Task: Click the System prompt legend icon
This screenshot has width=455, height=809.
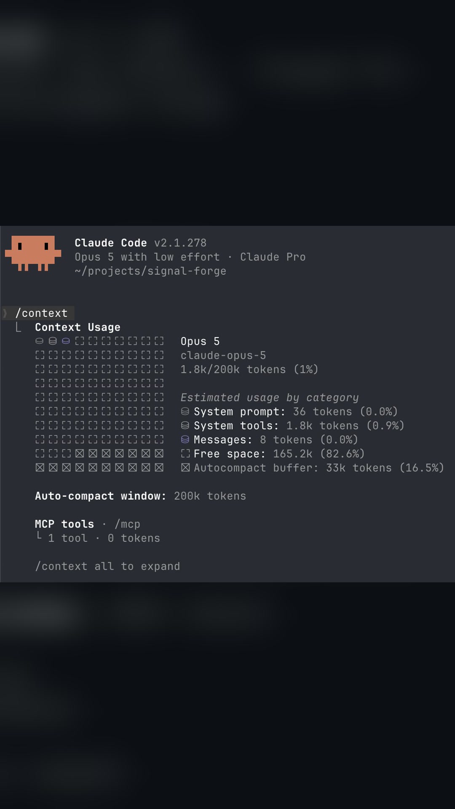Action: [x=185, y=412]
